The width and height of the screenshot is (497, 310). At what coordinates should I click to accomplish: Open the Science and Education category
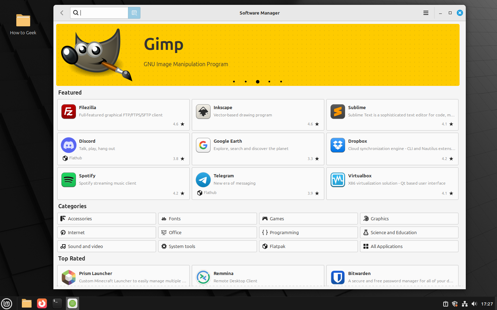409,232
